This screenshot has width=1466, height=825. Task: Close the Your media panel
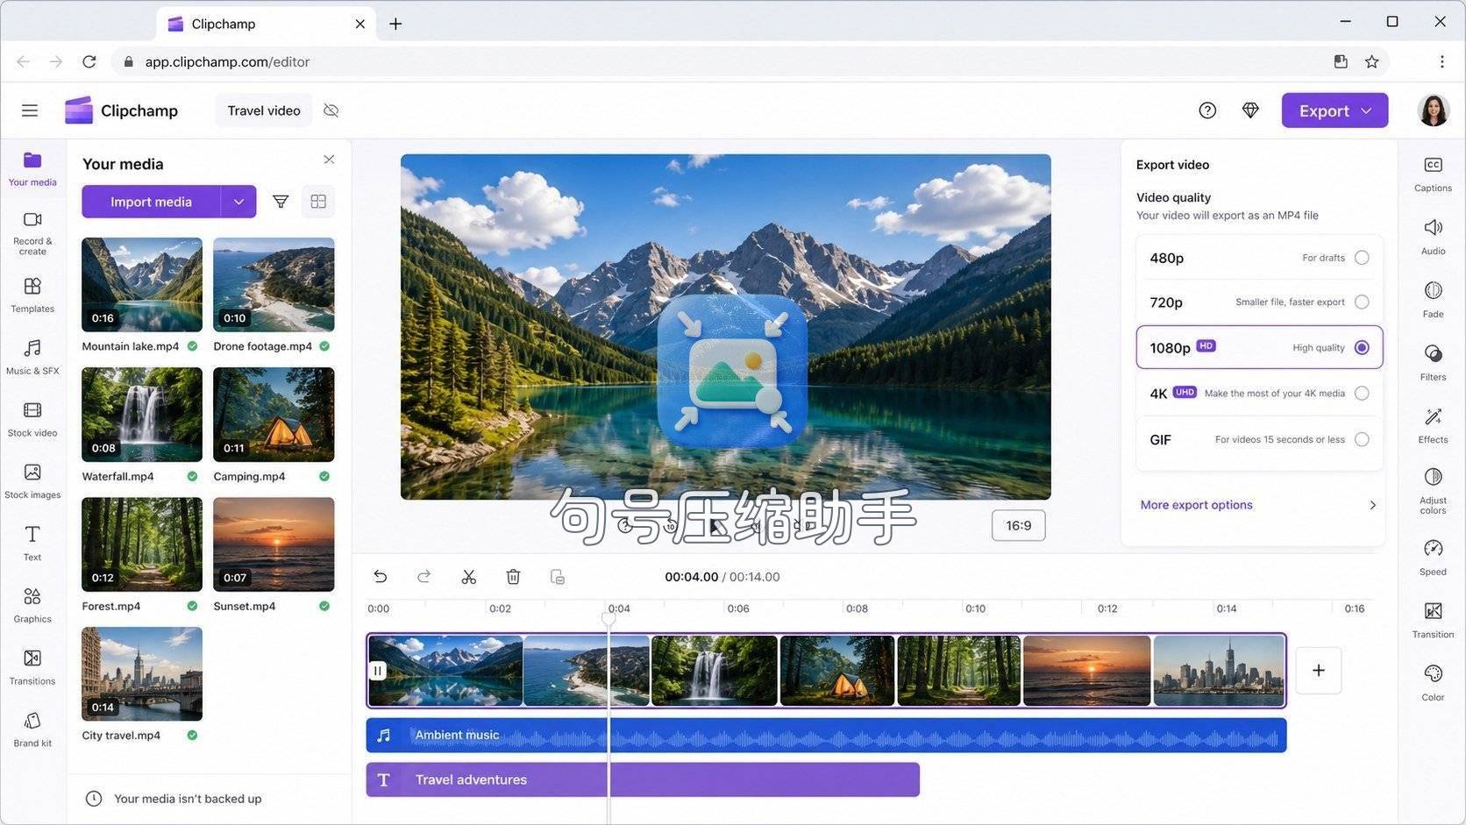[x=329, y=160]
